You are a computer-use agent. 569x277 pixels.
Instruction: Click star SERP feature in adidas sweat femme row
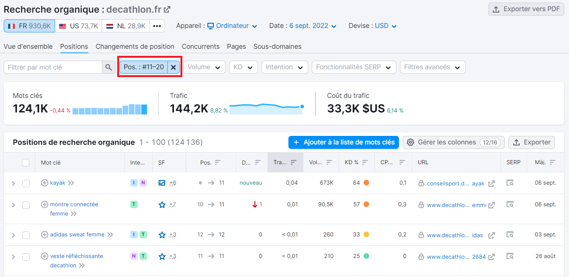point(162,235)
